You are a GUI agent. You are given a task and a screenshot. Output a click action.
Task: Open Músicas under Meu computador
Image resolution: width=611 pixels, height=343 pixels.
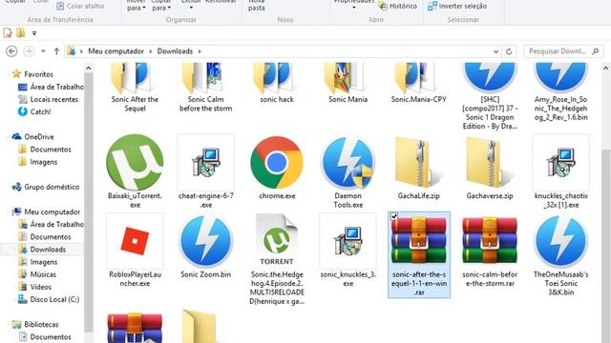click(43, 274)
